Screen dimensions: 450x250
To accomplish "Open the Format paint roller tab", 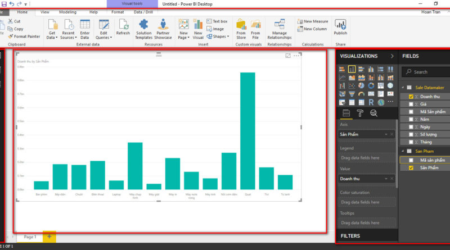I will 361,113.
